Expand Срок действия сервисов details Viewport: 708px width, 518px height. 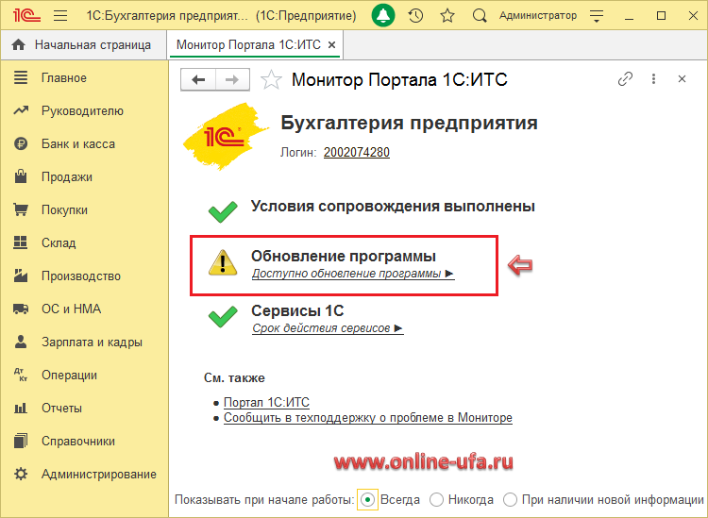327,328
